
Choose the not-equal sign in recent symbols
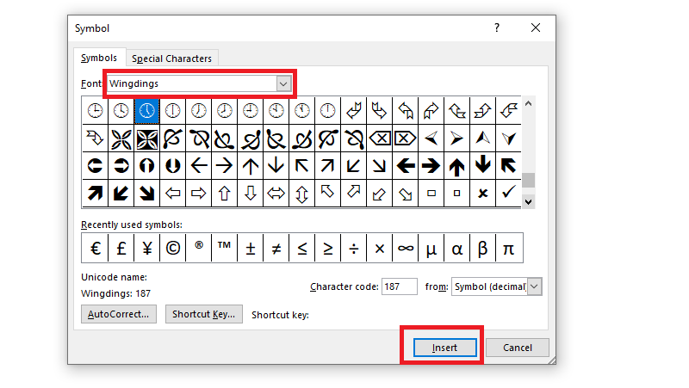(x=276, y=249)
